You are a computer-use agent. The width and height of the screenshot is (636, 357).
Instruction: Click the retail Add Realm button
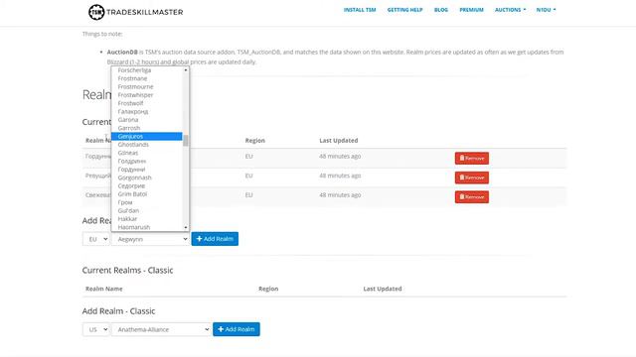(x=215, y=239)
